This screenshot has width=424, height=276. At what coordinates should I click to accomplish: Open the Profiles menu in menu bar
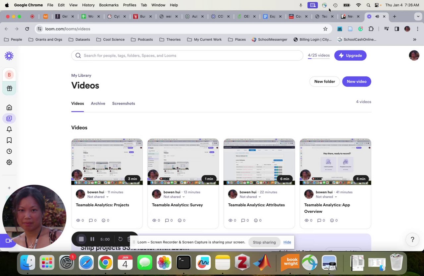pyautogui.click(x=130, y=5)
